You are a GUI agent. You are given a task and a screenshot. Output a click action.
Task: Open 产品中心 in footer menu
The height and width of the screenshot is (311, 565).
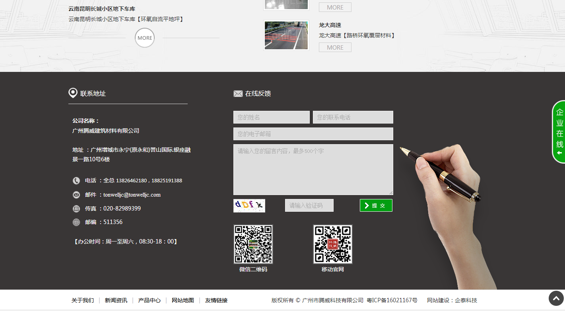(x=149, y=300)
